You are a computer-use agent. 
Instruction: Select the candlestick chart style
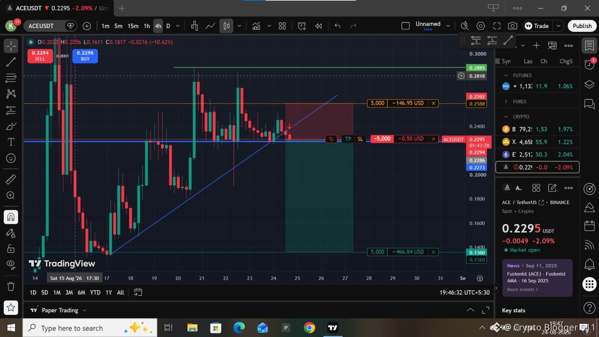[x=226, y=26]
